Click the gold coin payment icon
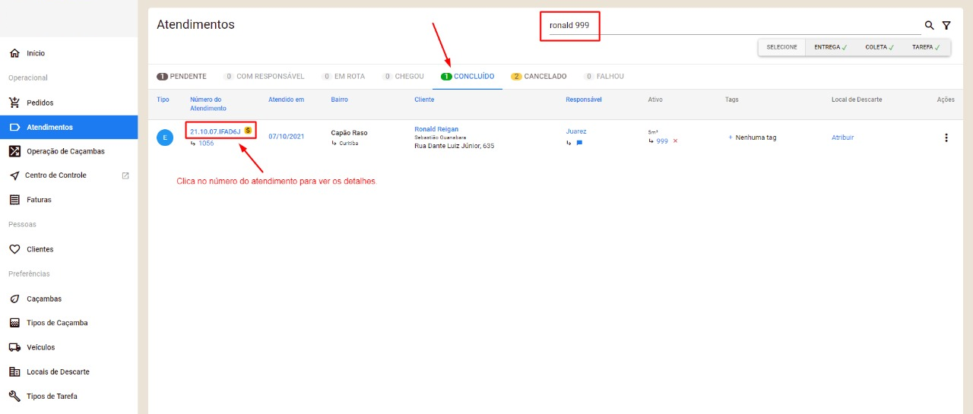Screen dimensions: 973x414 coord(248,131)
